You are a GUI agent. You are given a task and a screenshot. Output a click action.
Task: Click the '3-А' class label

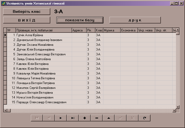tap(58, 11)
